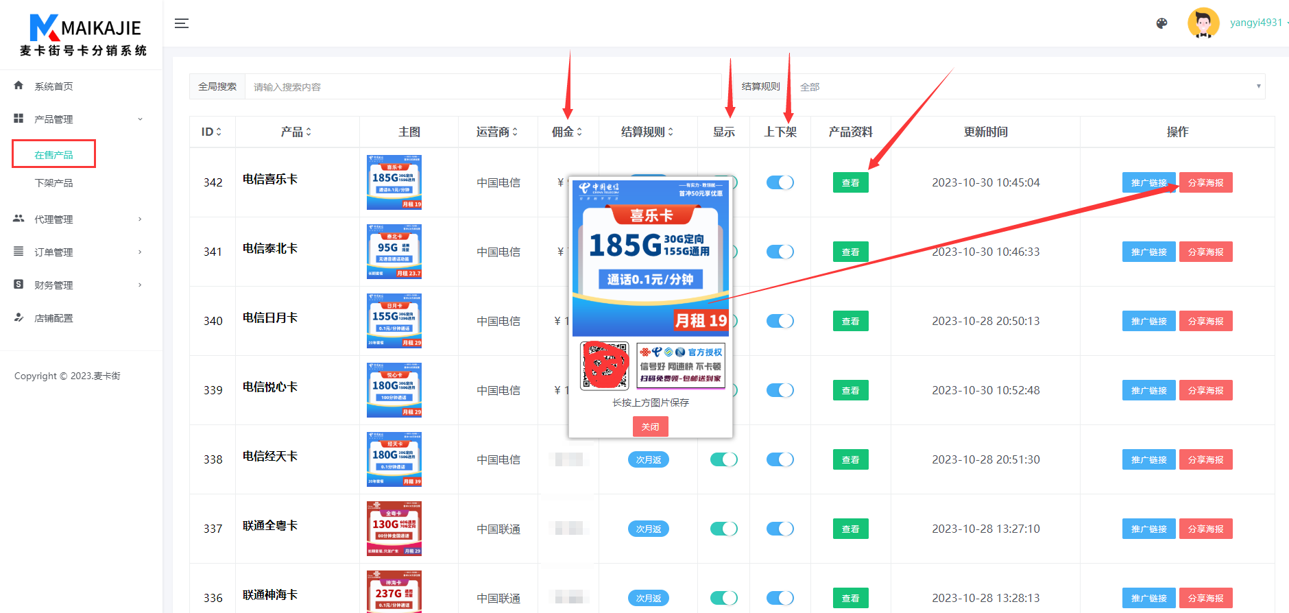Image resolution: width=1289 pixels, height=613 pixels.
Task: Click the home icon beside 系统首页
Action: click(19, 86)
